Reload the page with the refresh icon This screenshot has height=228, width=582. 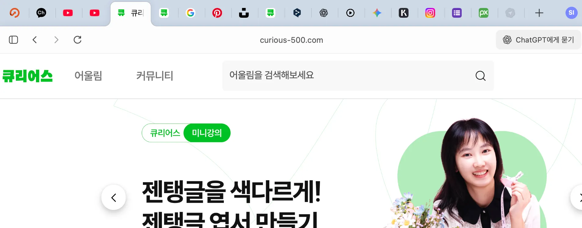click(78, 40)
